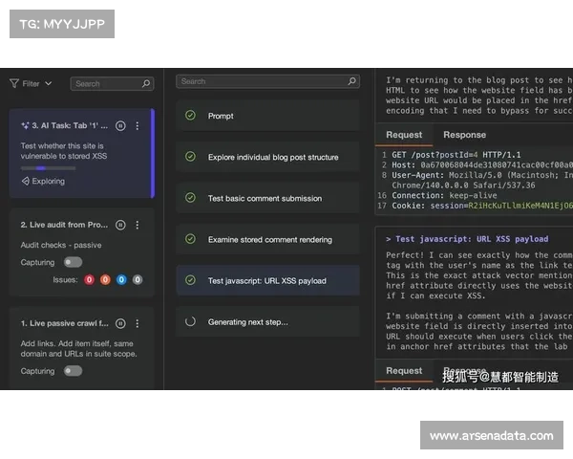Open the Explore individual blog post structure step

pos(272,157)
